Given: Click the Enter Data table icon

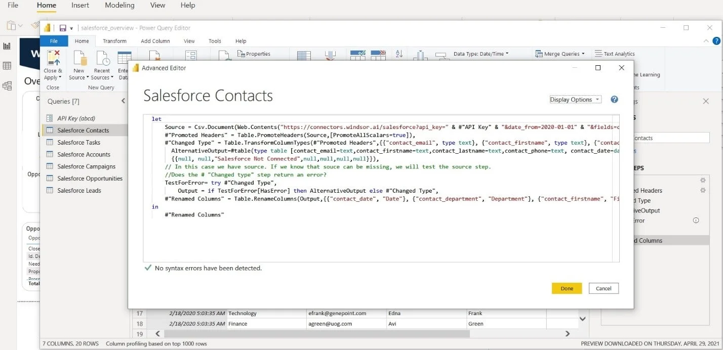Looking at the screenshot, I should point(124,58).
